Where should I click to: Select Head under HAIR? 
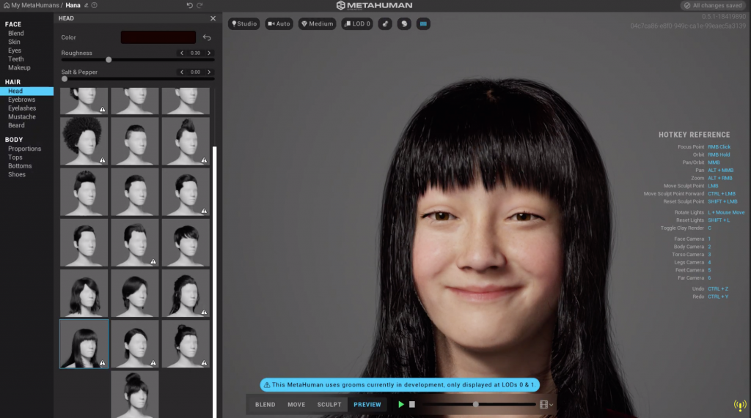27,91
